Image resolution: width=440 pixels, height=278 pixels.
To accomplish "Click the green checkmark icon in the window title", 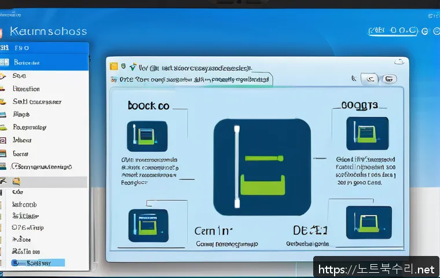I will (x=133, y=67).
